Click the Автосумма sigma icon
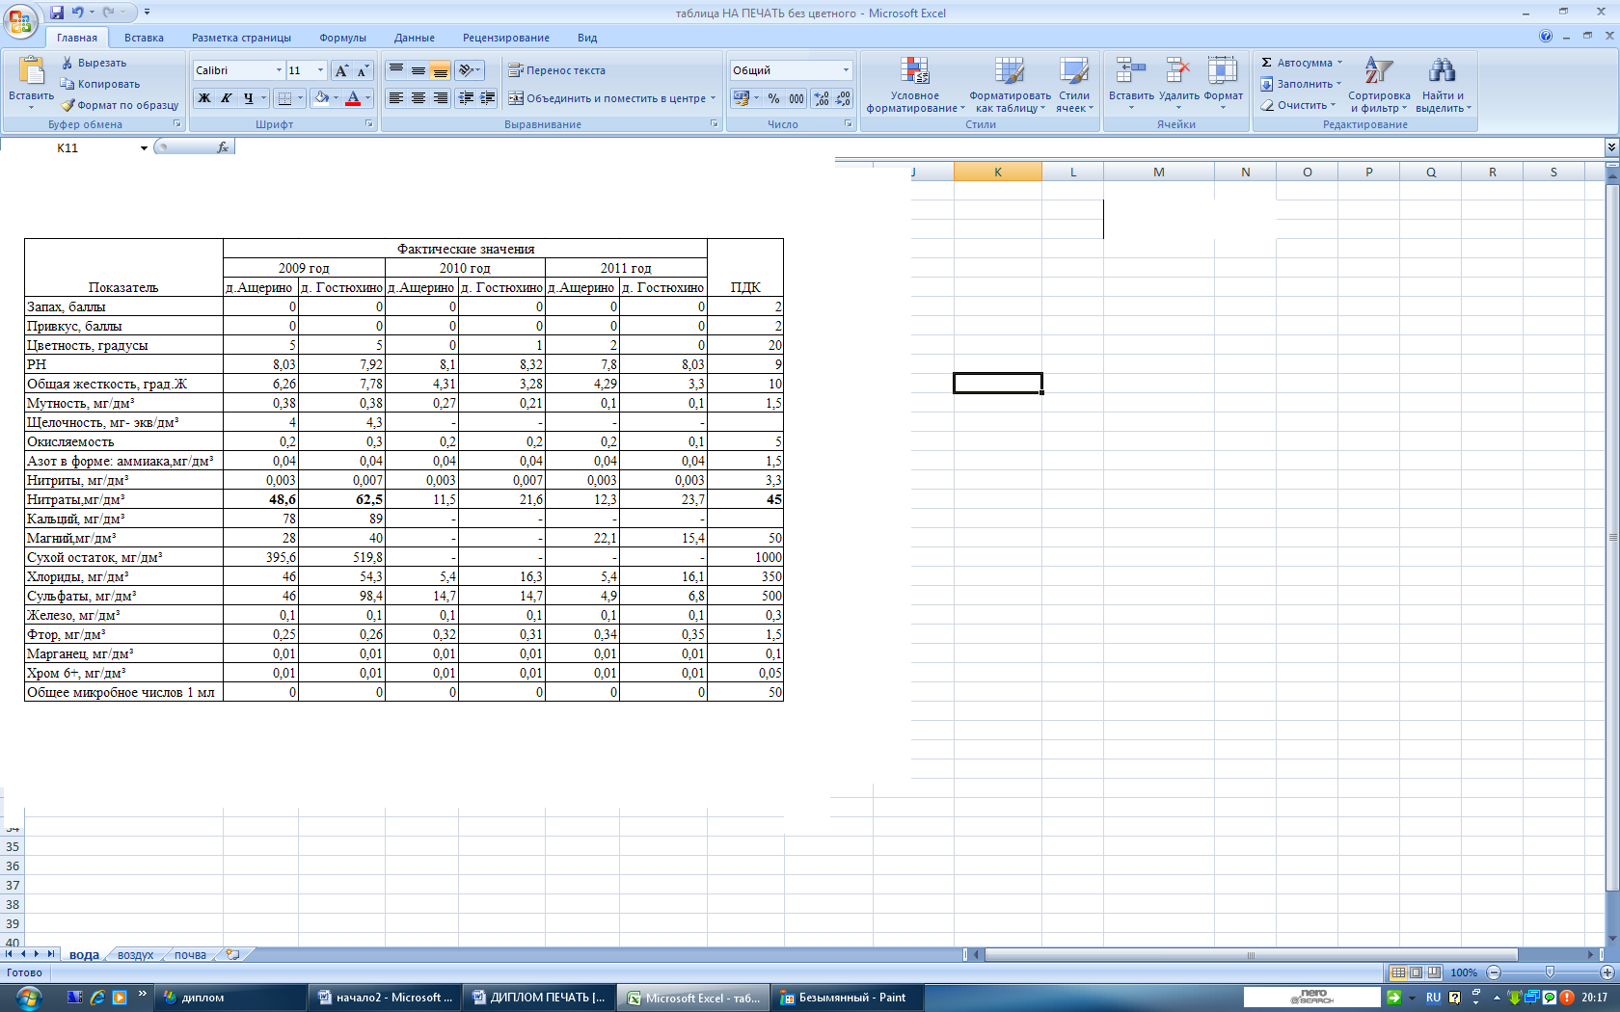The image size is (1620, 1012). click(x=1267, y=63)
